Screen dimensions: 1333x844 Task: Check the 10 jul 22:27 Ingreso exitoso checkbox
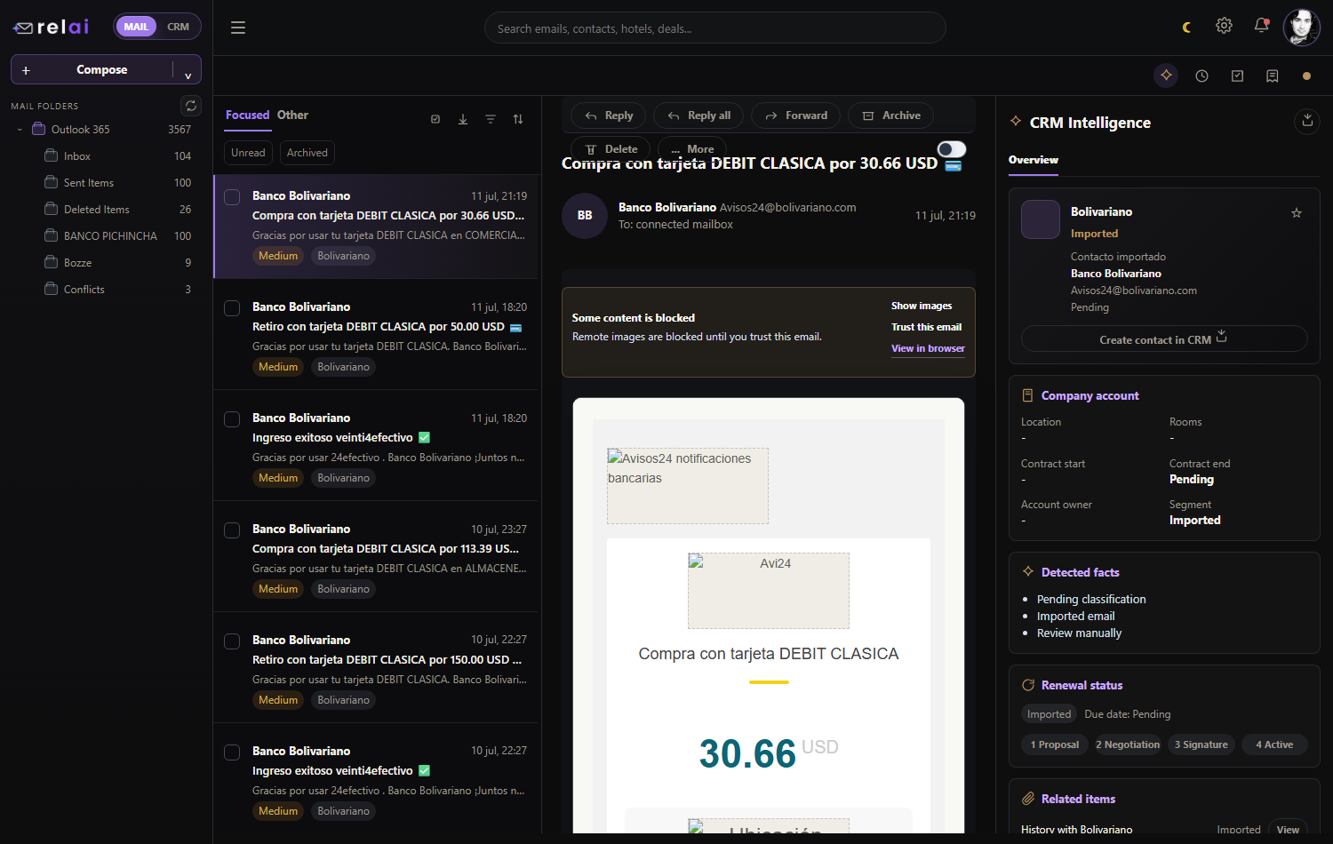(232, 752)
